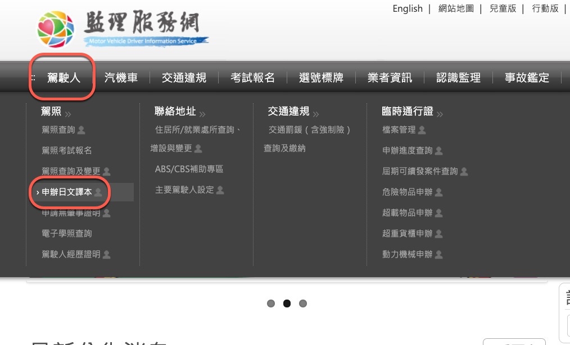Click the user icon beside 危險物品申辦

coord(439,192)
